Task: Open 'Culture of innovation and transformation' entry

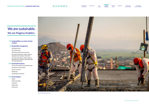Action: (22, 66)
